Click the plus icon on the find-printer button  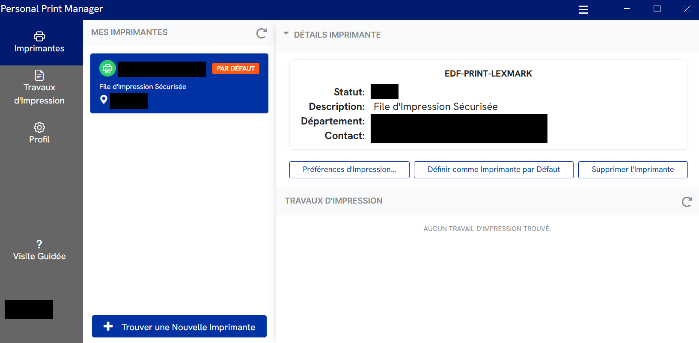coord(108,326)
